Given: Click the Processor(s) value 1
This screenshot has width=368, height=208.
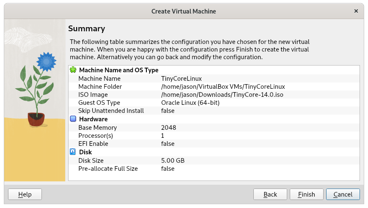Looking at the screenshot, I should (163, 136).
